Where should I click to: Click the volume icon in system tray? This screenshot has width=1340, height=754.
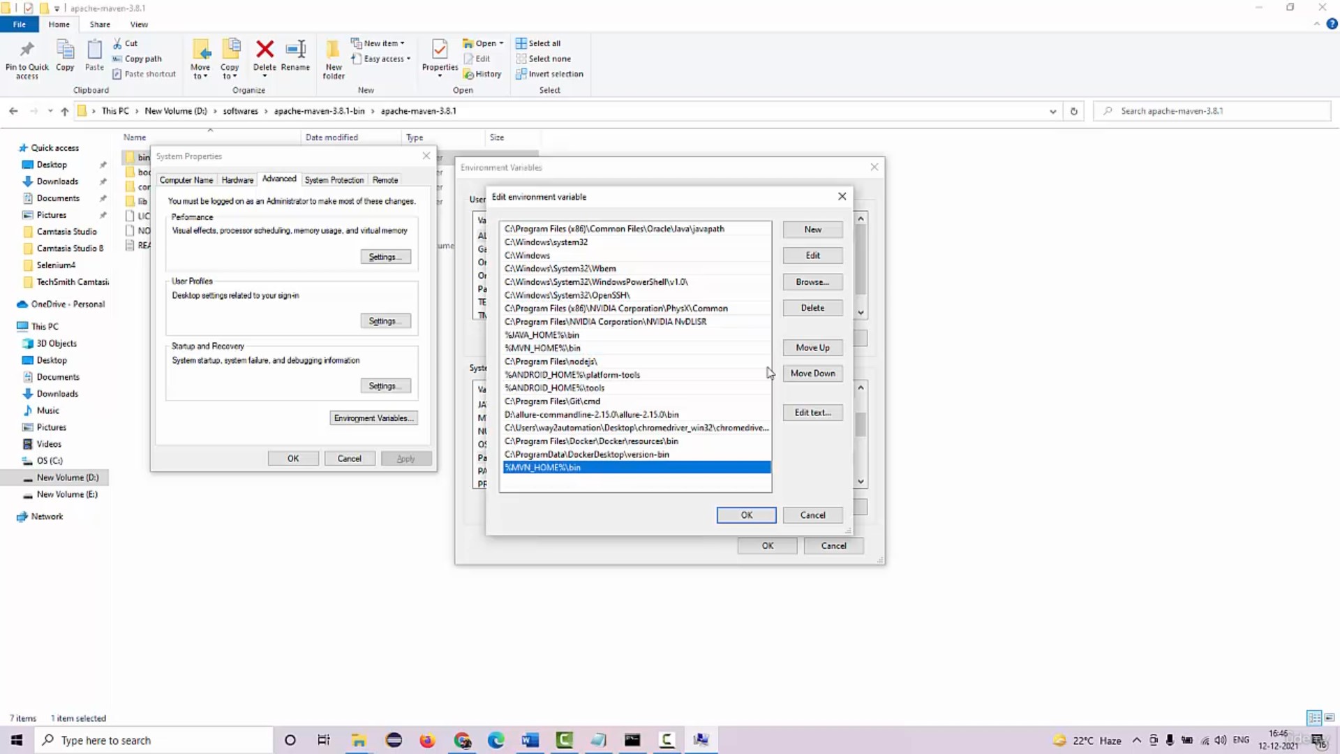1220,740
